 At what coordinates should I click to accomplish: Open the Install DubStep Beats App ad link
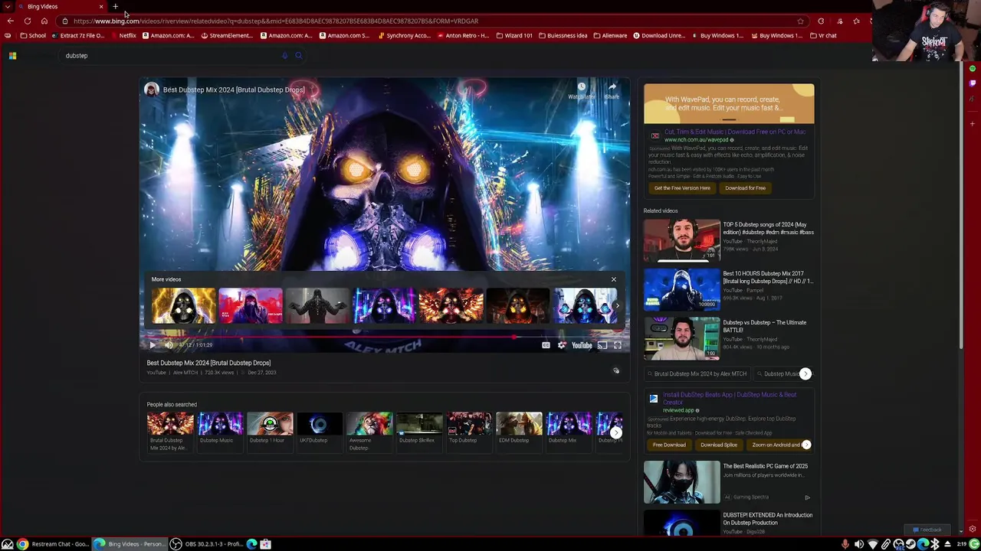pyautogui.click(x=730, y=398)
